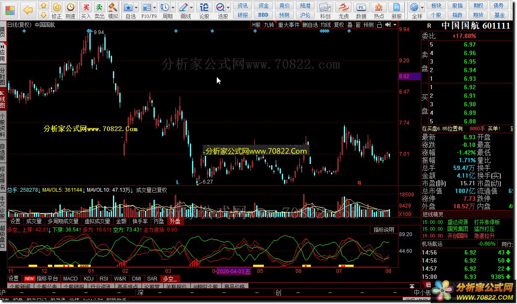
Task: Open the chart header dropdown arrow menu
Action: [x=394, y=25]
